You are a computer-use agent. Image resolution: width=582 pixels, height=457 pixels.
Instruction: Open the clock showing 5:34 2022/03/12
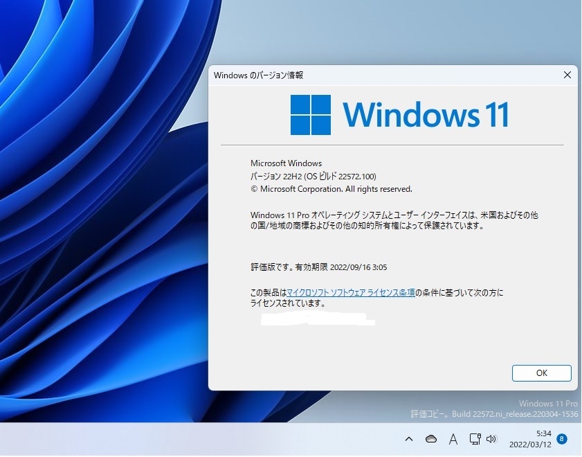(530, 439)
